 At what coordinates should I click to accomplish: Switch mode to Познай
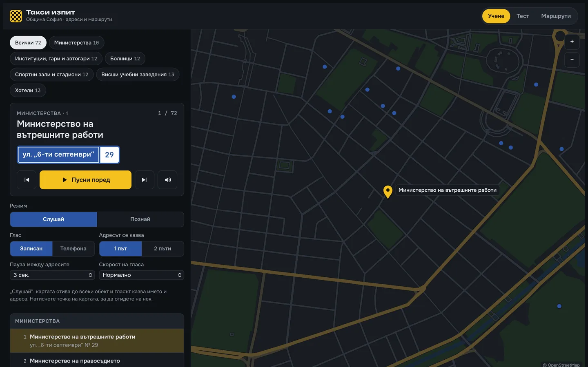click(140, 219)
